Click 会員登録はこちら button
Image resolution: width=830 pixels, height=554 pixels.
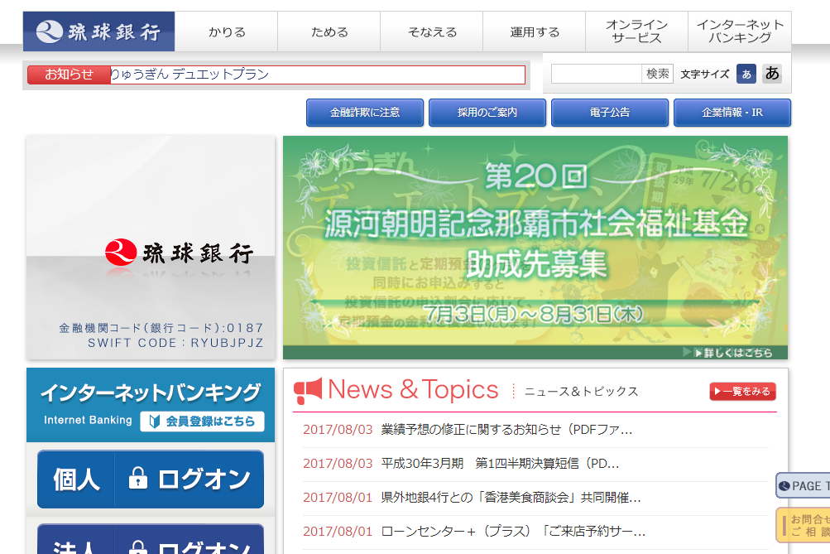coord(202,421)
